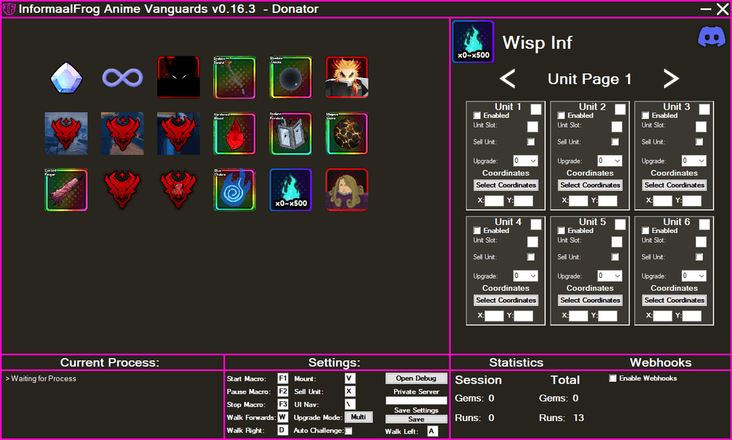Toggle the Auto Challenge checkbox
Viewport: 732px width, 440px height.
click(349, 431)
